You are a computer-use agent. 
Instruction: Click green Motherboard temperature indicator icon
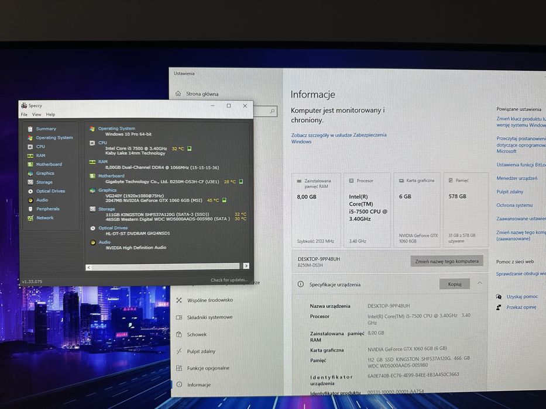pos(241,182)
